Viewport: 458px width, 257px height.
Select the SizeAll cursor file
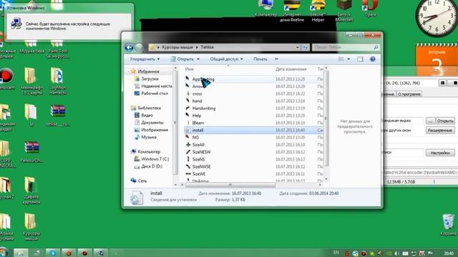(x=198, y=144)
